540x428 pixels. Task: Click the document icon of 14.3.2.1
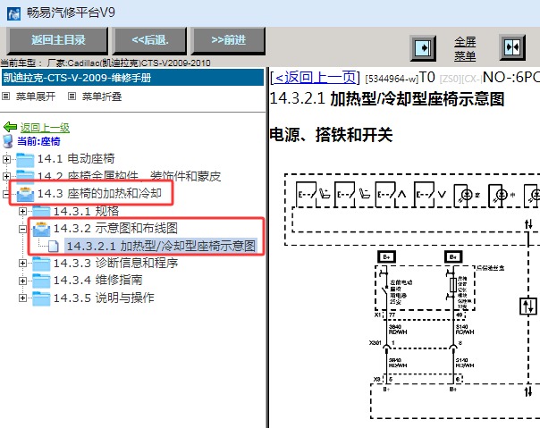tap(54, 247)
